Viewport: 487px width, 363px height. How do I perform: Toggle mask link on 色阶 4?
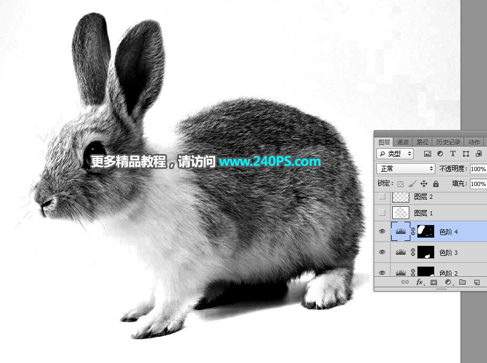(413, 231)
